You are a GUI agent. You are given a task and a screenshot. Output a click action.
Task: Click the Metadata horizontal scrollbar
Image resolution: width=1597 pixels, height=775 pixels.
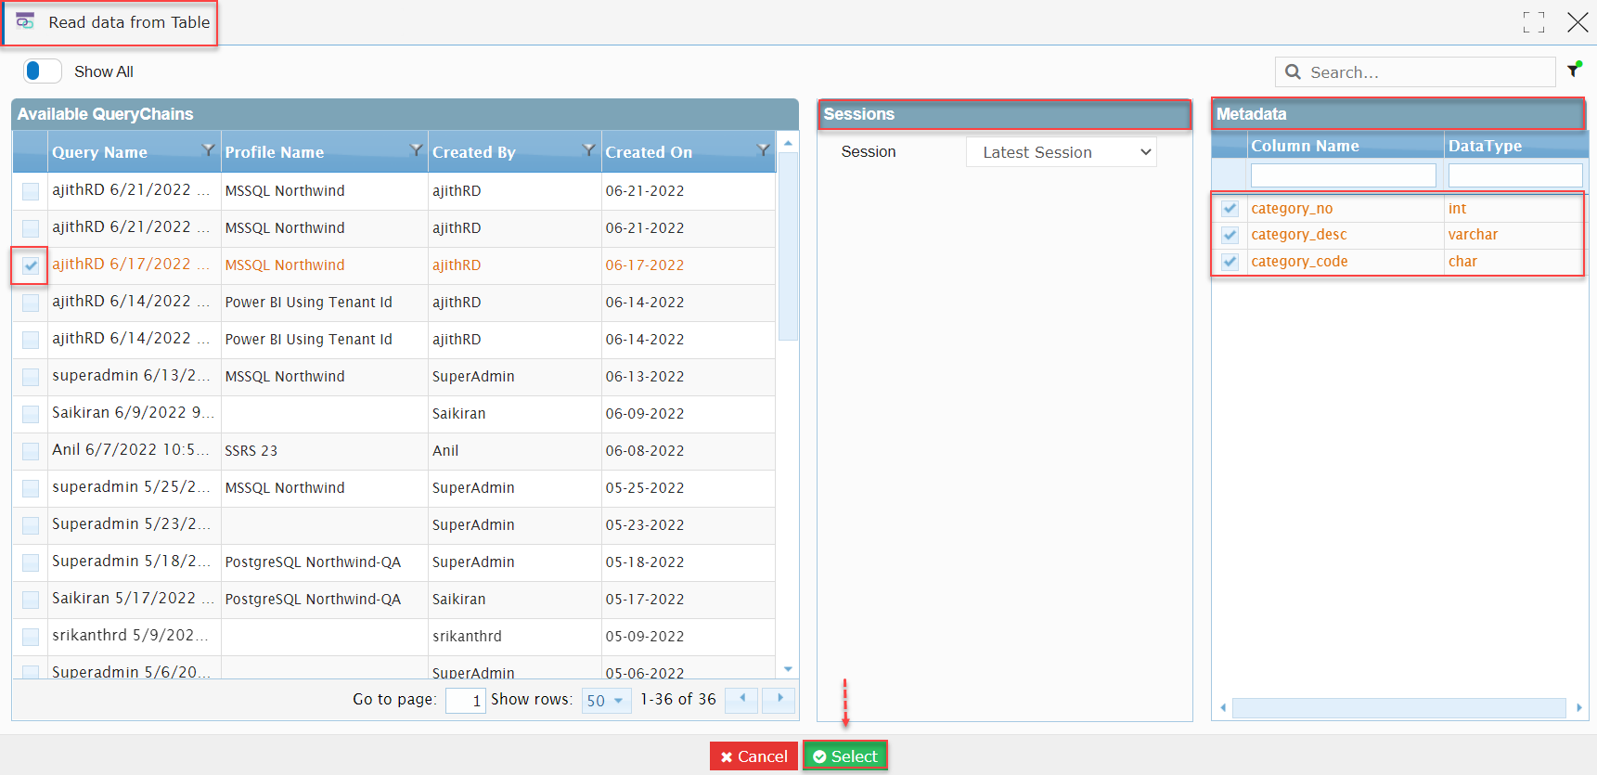[1398, 708]
